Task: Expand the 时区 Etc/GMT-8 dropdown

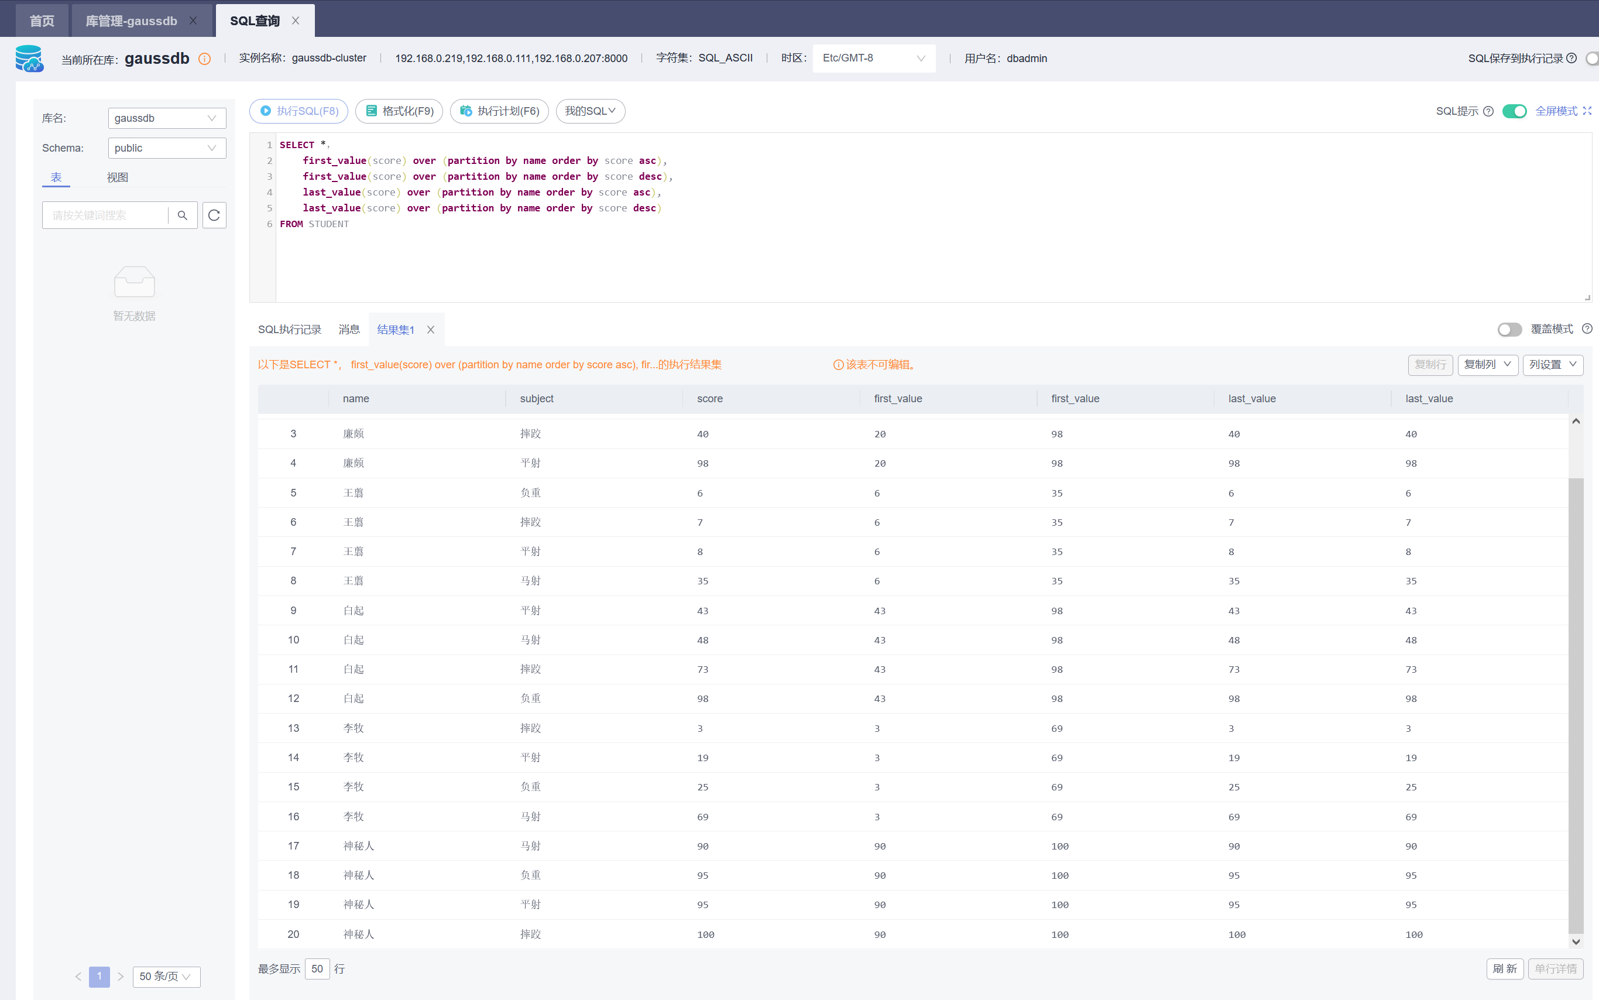Action: pyautogui.click(x=873, y=58)
